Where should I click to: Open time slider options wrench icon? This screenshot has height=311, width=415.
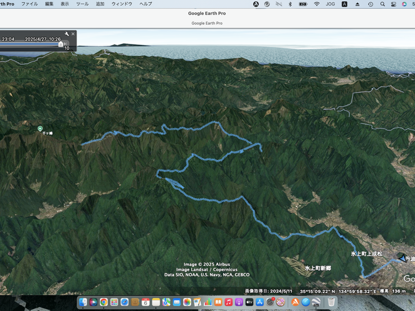coord(67,34)
